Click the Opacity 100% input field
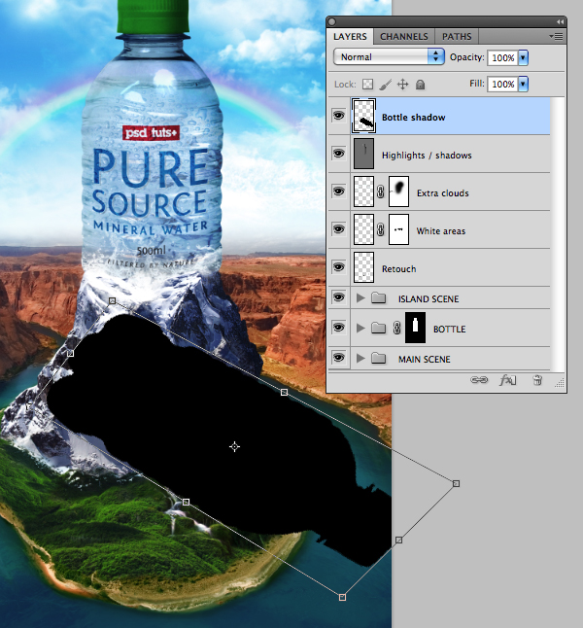Image resolution: width=583 pixels, height=628 pixels. click(x=502, y=57)
